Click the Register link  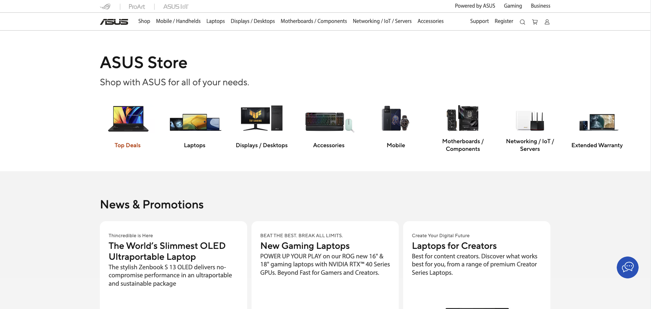504,21
